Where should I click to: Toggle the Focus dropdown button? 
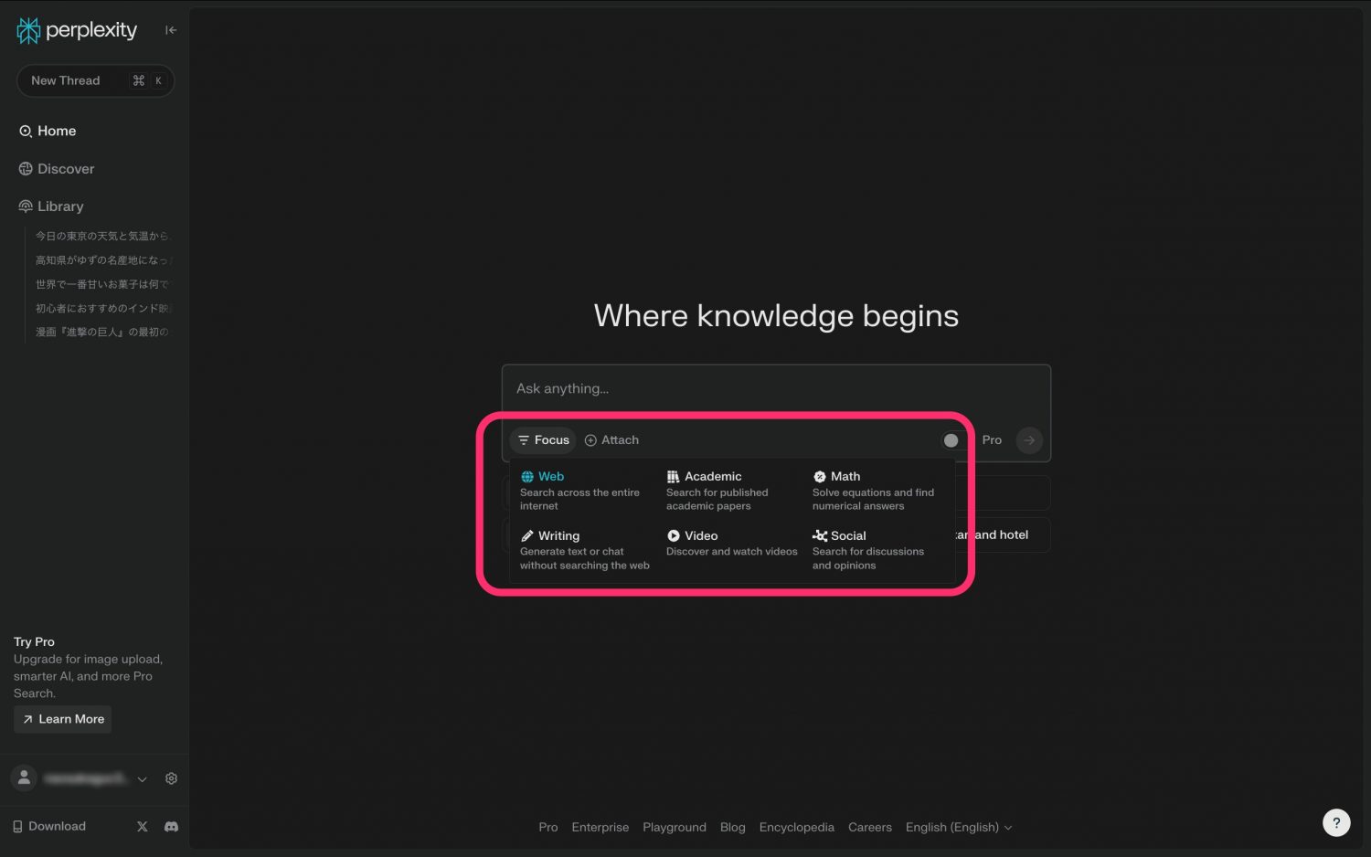tap(543, 440)
